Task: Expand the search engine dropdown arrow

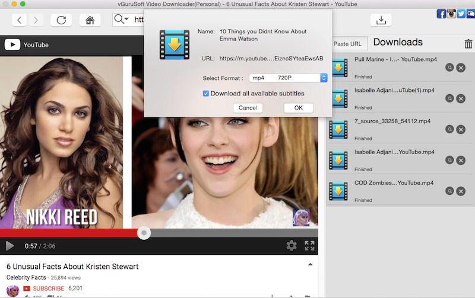Action: pos(126,20)
